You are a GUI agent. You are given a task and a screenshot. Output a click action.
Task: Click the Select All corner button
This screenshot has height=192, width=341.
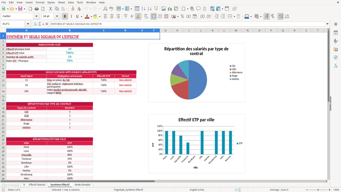pos(3,30)
